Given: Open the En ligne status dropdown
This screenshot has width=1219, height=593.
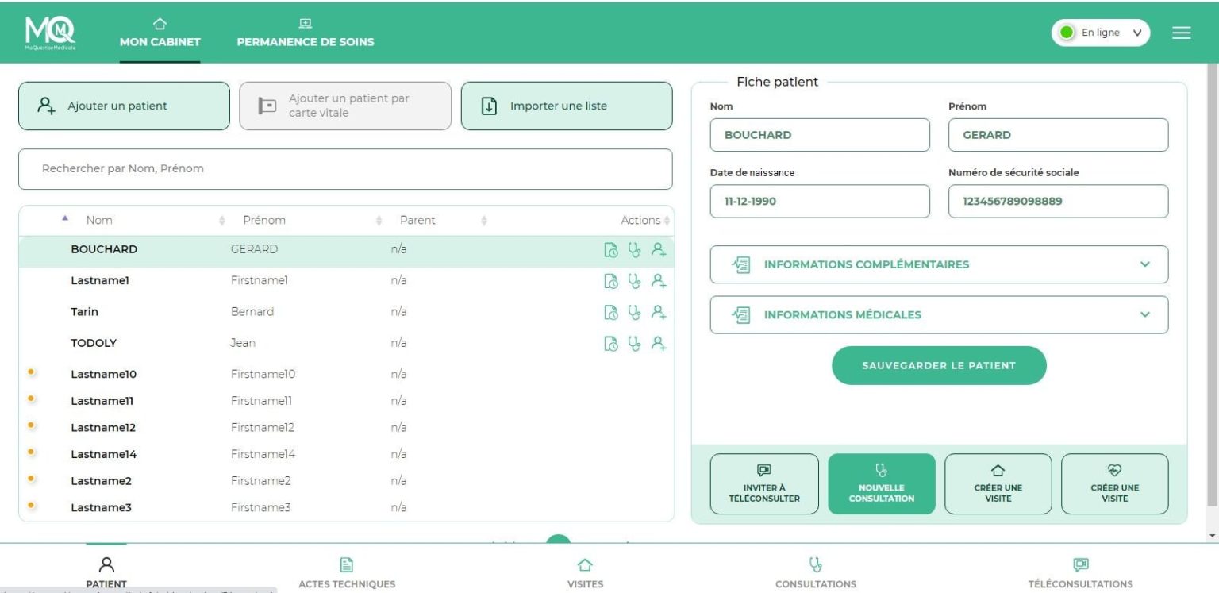Looking at the screenshot, I should (x=1101, y=33).
